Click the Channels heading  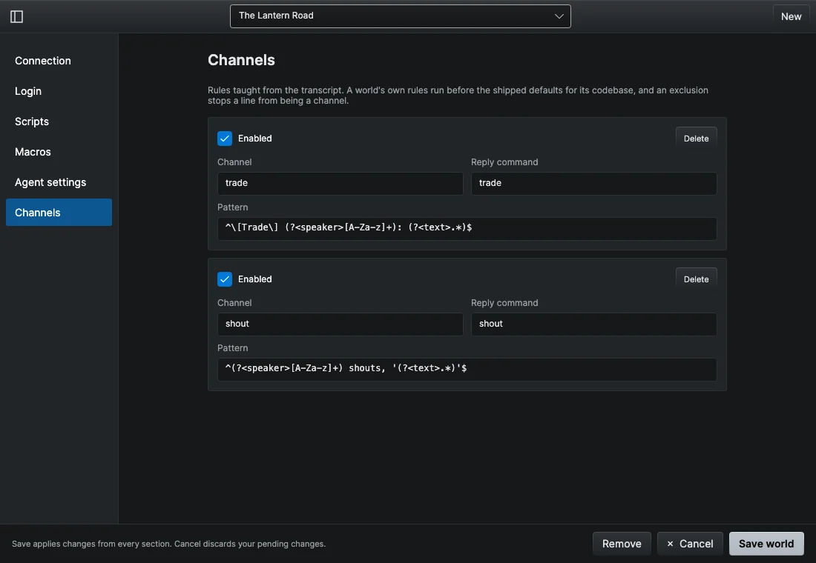(x=242, y=60)
